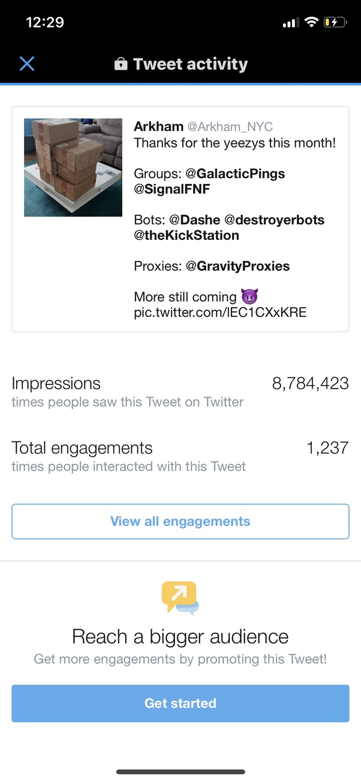The image size is (361, 782).
Task: Open the pic.twitter.com image link
Action: pos(220,312)
